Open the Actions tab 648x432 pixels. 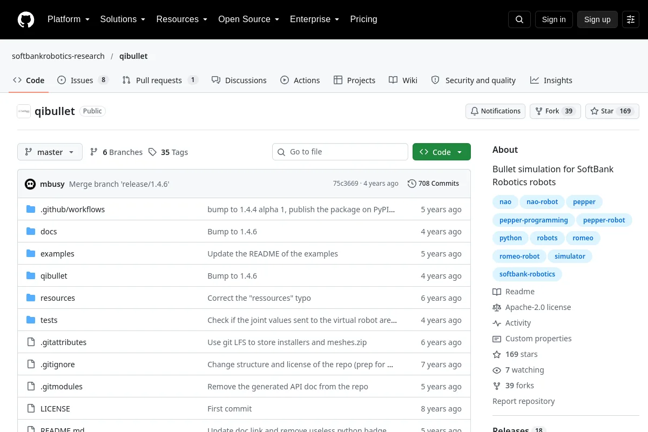[300, 80]
